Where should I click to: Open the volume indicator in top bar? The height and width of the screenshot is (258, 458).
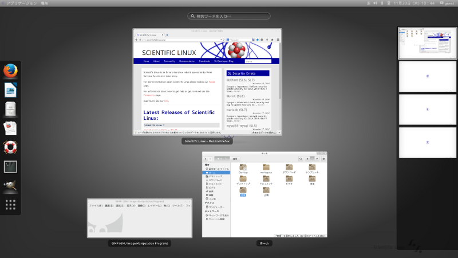pos(376,3)
